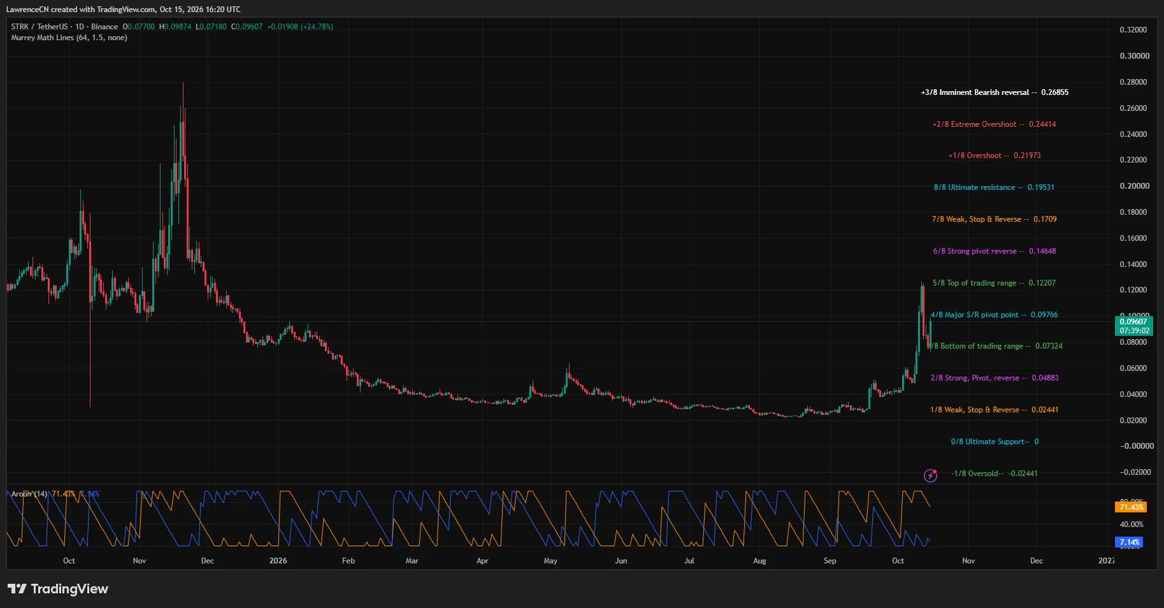Click the blue Aroon 7.14% axis tag

(x=1129, y=542)
